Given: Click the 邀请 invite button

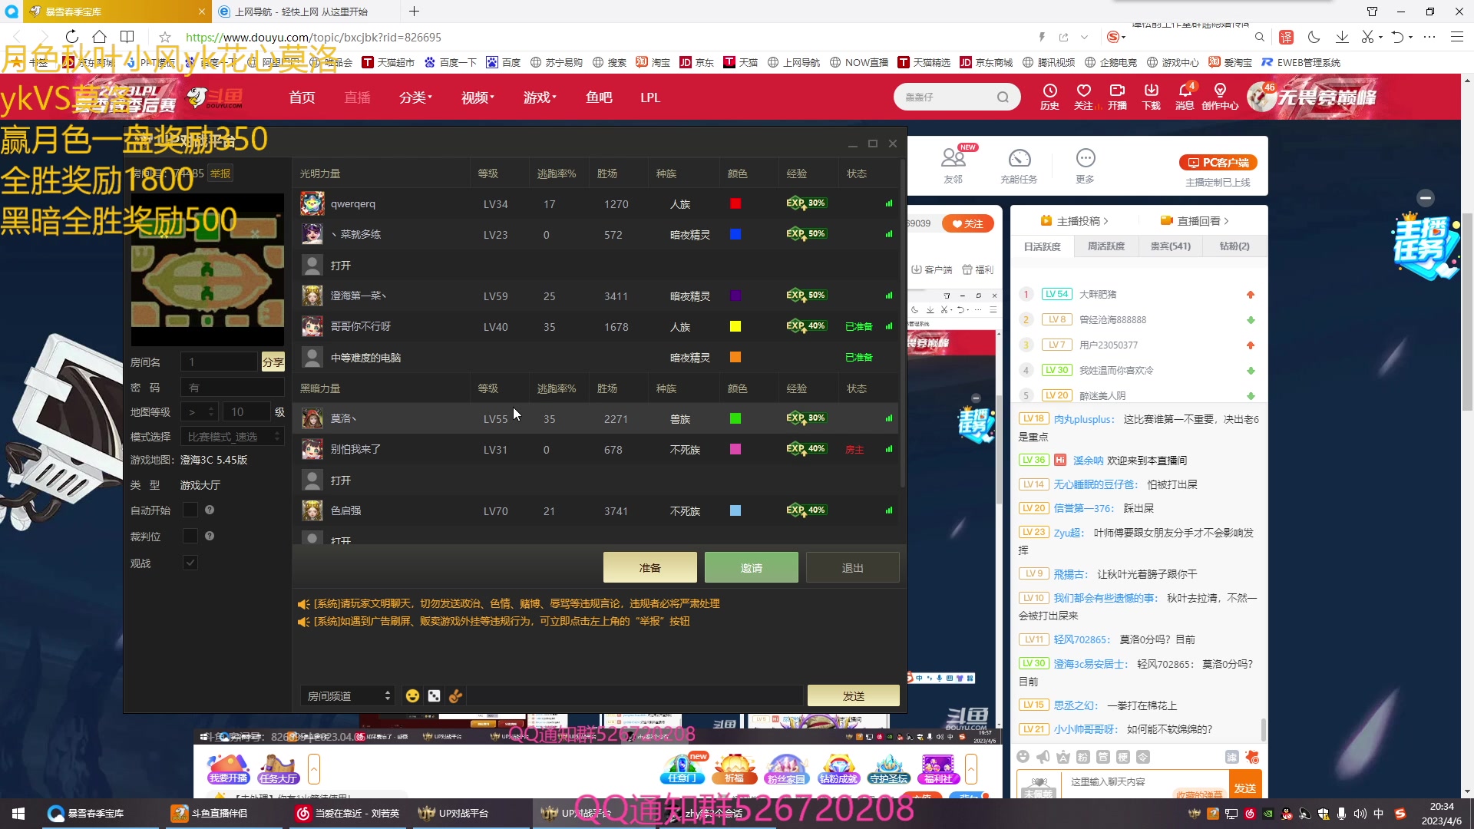Looking at the screenshot, I should pyautogui.click(x=751, y=567).
